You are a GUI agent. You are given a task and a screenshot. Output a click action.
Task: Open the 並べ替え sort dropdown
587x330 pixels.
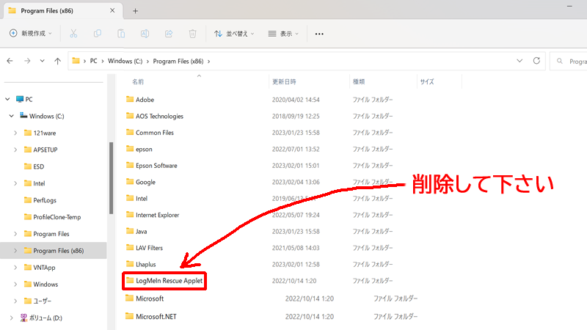coord(235,34)
